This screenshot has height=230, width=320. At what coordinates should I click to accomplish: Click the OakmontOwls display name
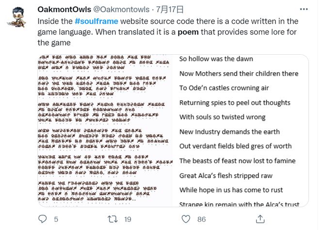click(x=64, y=9)
